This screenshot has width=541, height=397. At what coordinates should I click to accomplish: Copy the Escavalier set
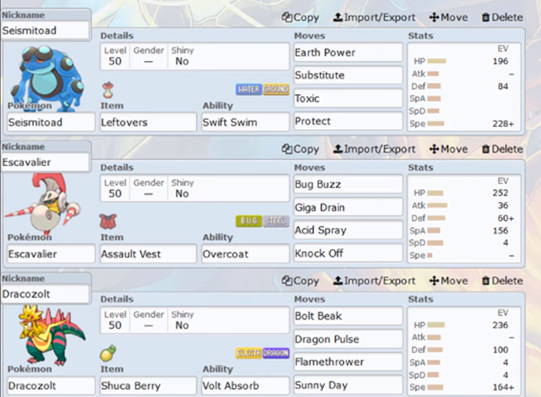click(300, 149)
